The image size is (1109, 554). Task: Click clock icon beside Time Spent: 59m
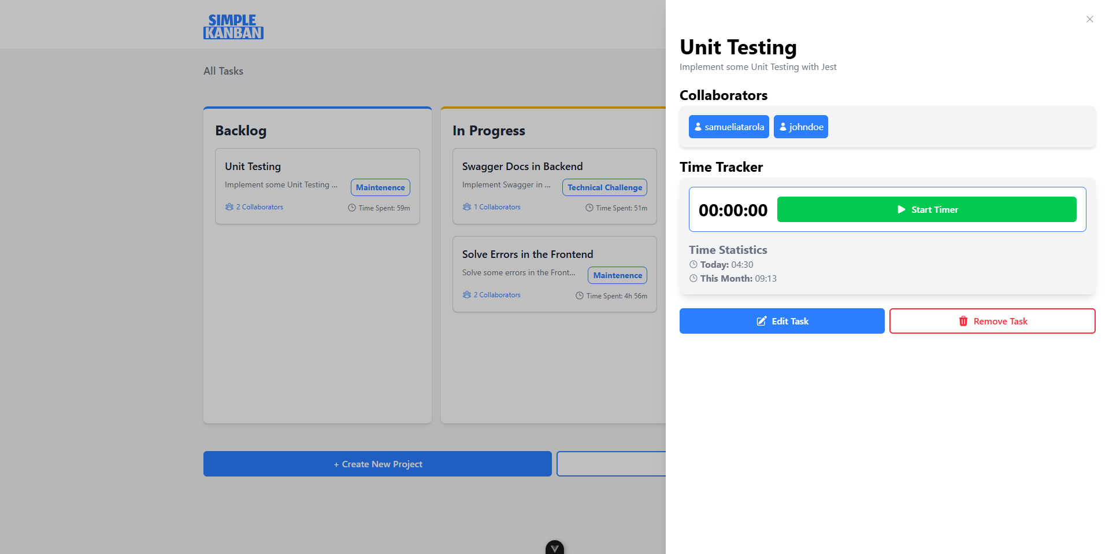pyautogui.click(x=352, y=208)
